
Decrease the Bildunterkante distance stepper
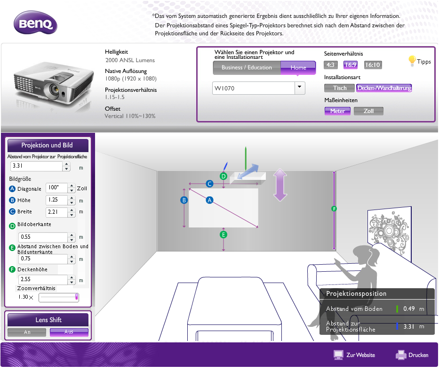(72, 261)
